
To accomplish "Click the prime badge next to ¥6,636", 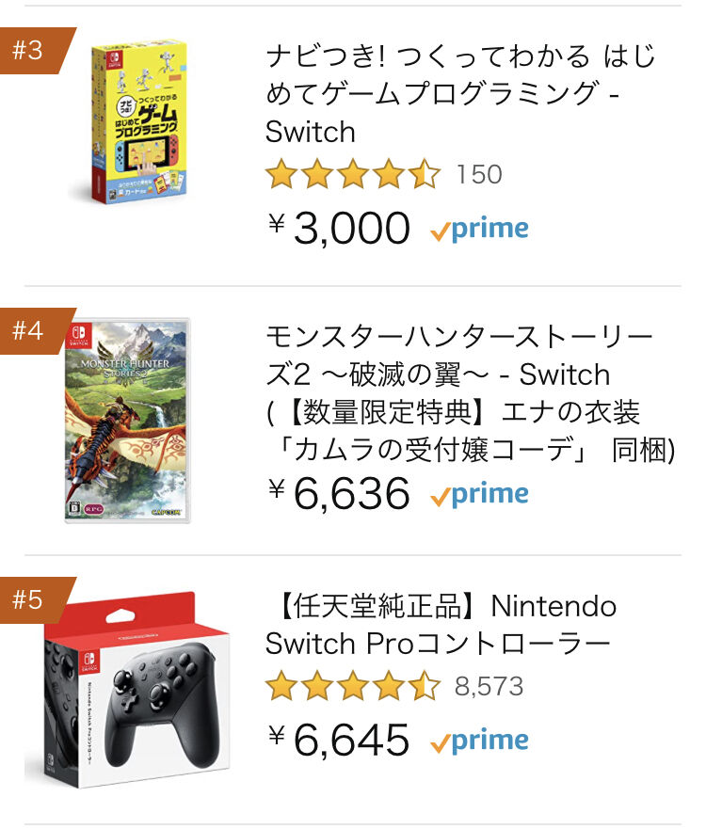I will (x=479, y=495).
